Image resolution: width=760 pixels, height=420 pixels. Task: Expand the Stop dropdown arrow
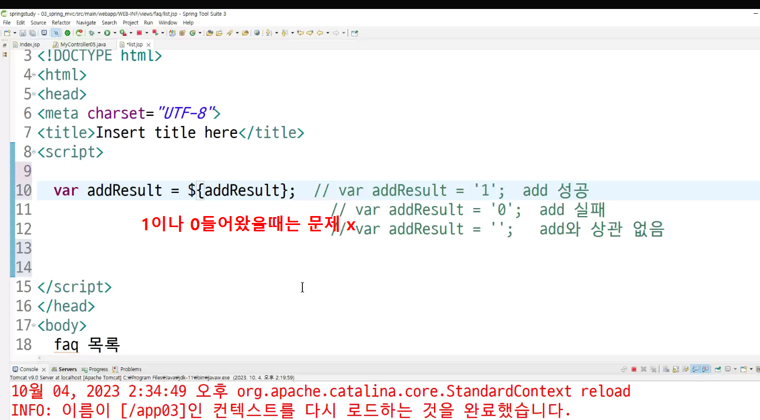[146, 33]
